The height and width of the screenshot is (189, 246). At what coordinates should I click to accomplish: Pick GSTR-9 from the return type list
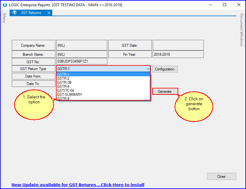103,98
